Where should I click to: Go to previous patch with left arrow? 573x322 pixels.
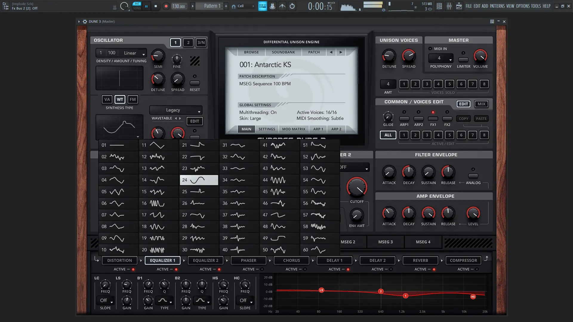click(x=331, y=52)
